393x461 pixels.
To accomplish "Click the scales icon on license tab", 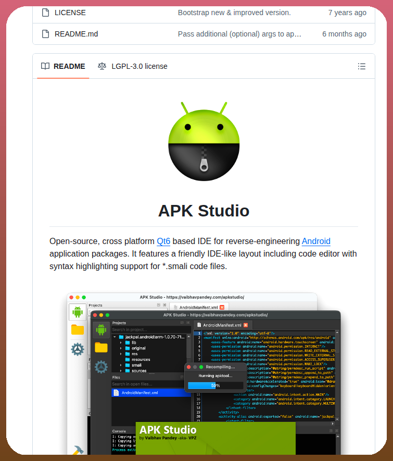I will (102, 66).
